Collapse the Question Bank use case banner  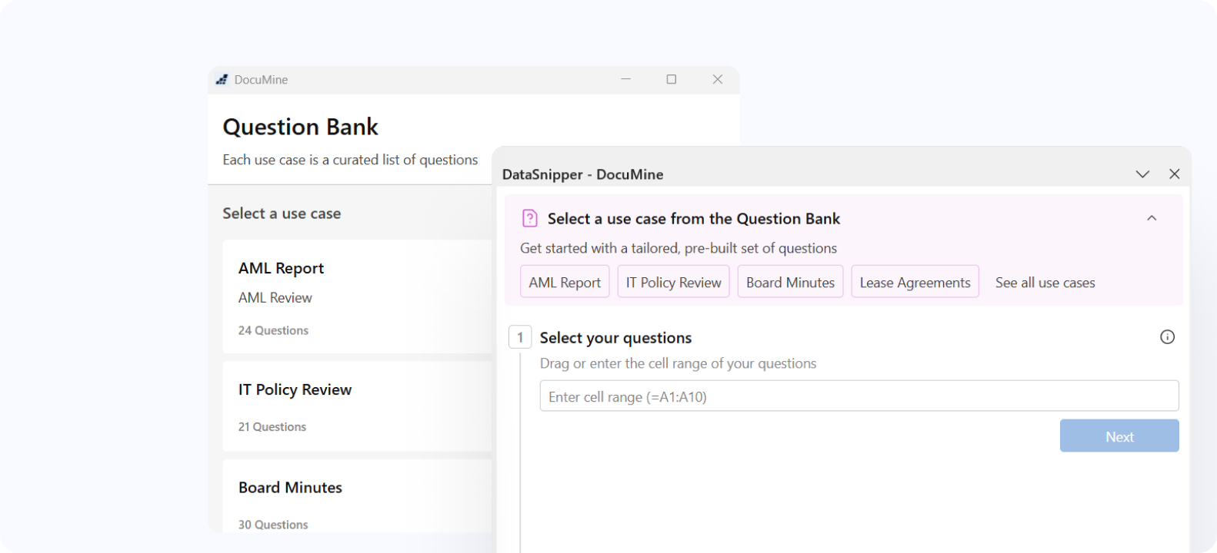pos(1152,218)
